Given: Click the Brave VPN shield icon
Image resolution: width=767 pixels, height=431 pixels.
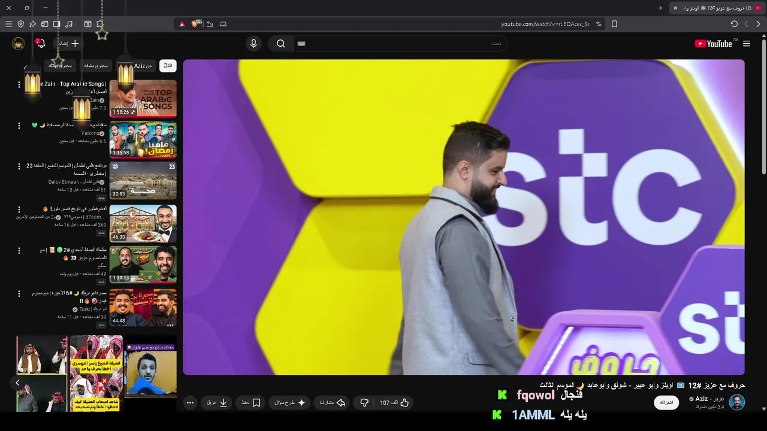Looking at the screenshot, I should coord(21,24).
